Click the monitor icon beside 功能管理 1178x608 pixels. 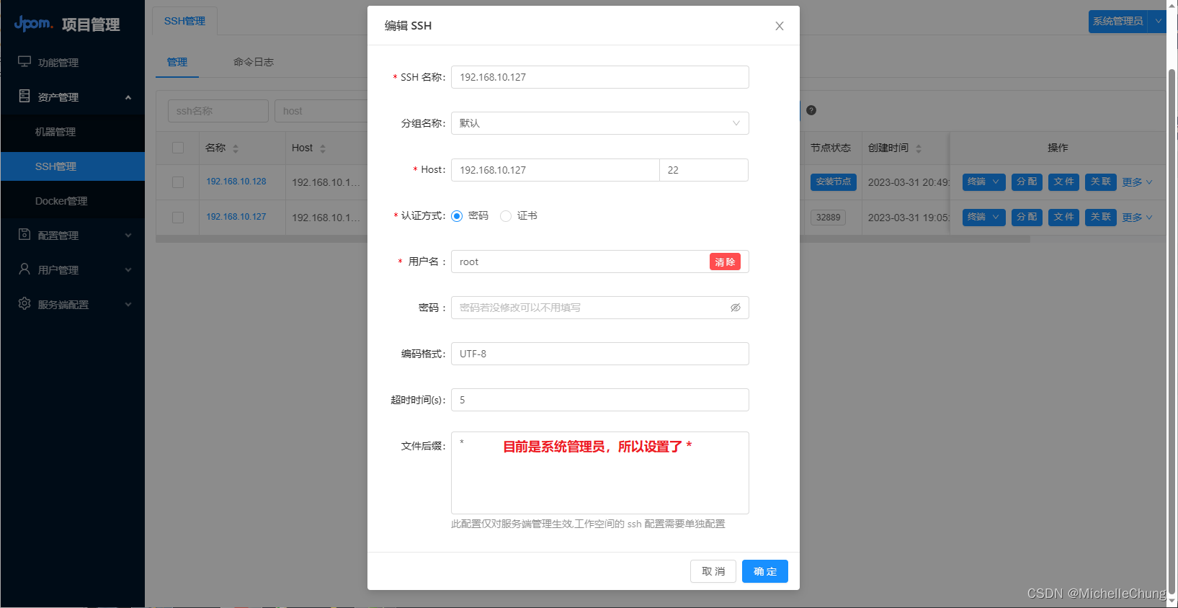(x=24, y=62)
